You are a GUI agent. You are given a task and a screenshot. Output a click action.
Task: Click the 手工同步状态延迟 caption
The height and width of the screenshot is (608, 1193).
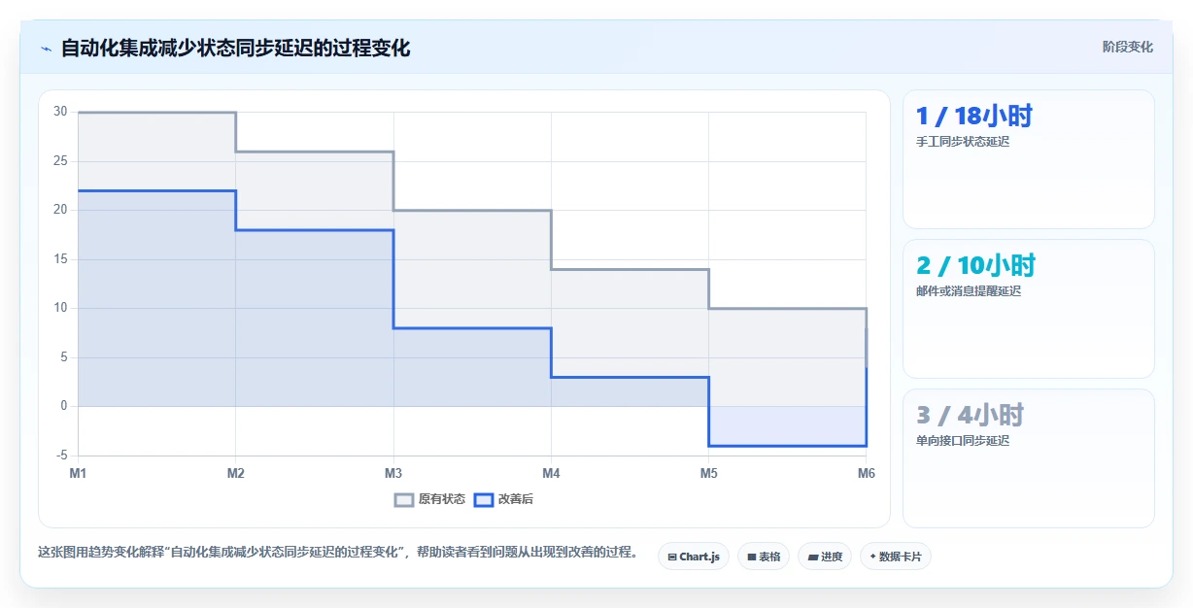[x=963, y=142]
